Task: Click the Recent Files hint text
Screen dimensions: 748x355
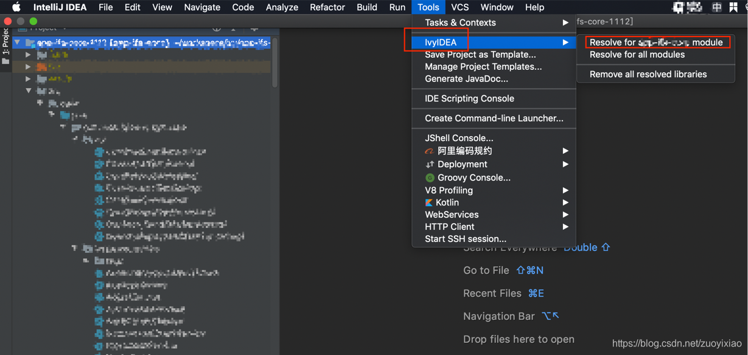Action: point(492,294)
